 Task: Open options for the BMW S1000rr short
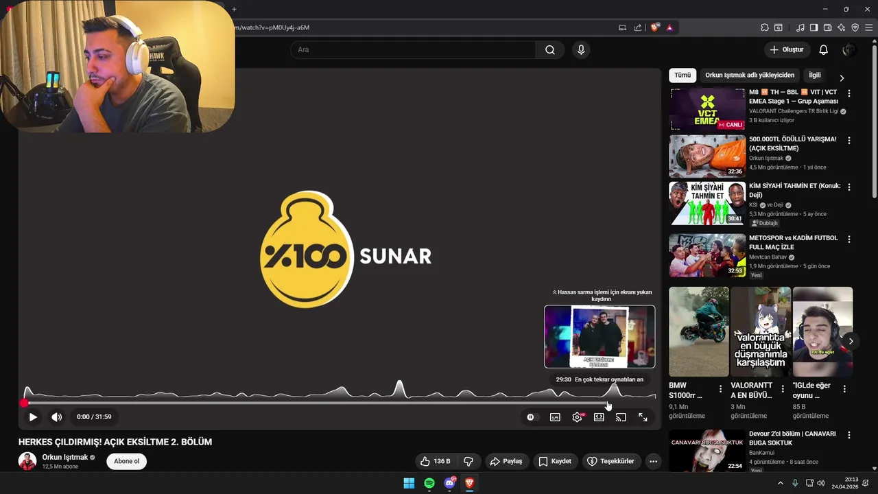[720, 389]
